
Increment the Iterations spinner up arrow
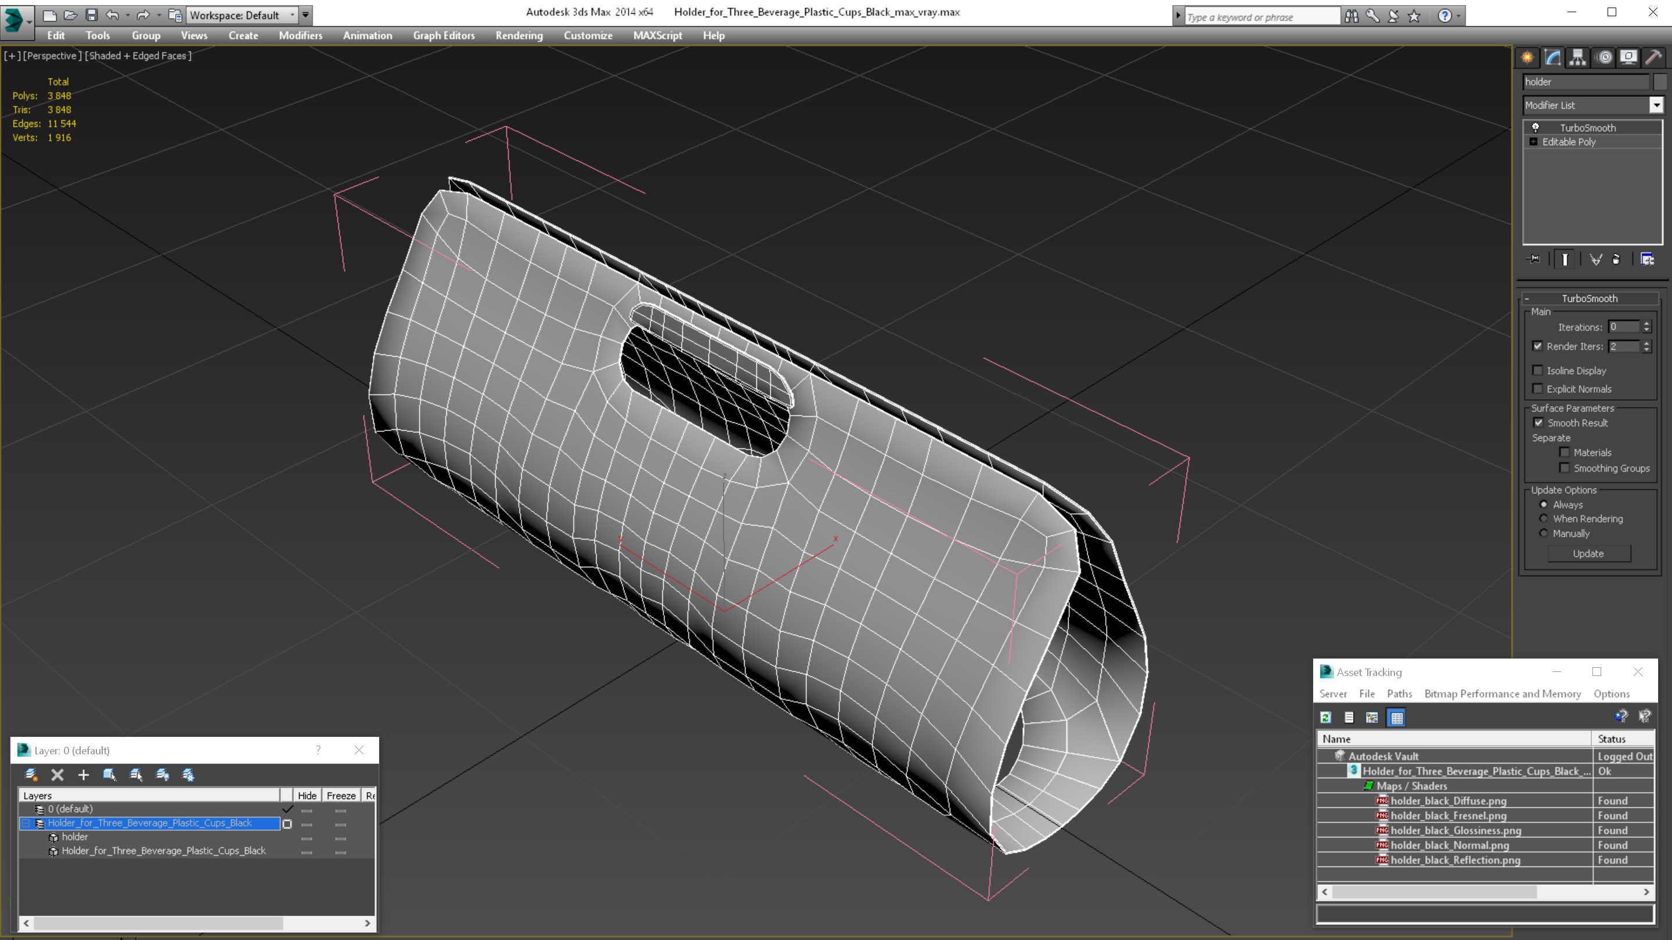click(x=1646, y=324)
